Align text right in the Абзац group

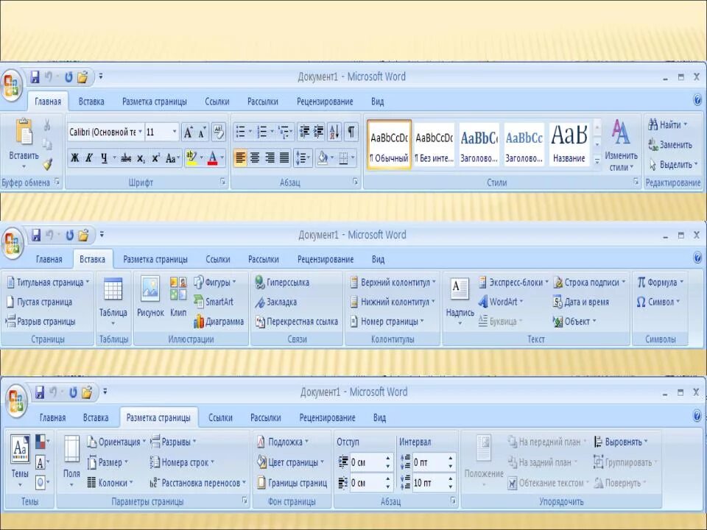click(x=270, y=158)
